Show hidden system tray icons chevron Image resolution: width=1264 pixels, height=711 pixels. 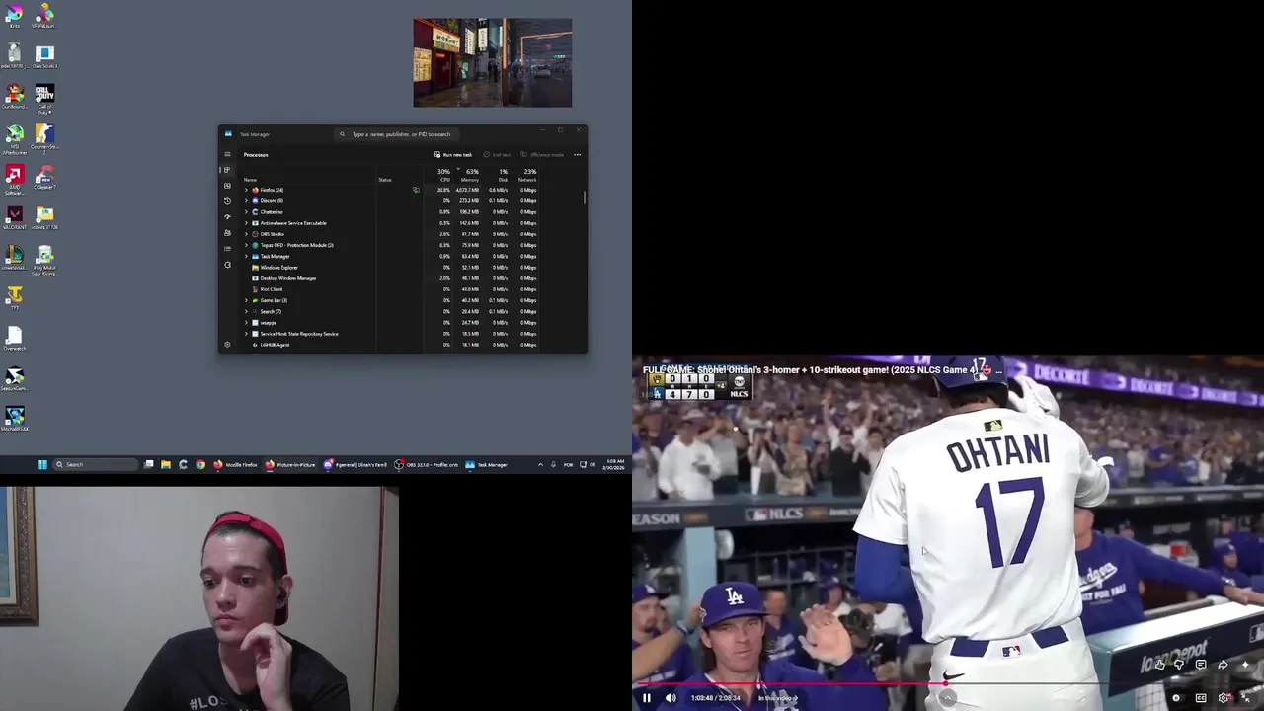pos(540,464)
